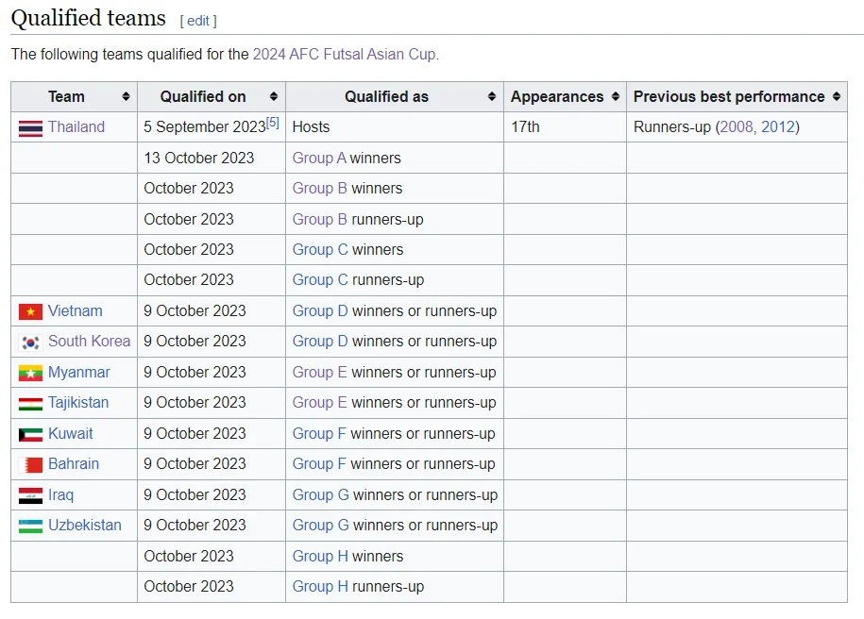Open citation footnote 5
The width and height of the screenshot is (864, 619).
[x=273, y=122]
